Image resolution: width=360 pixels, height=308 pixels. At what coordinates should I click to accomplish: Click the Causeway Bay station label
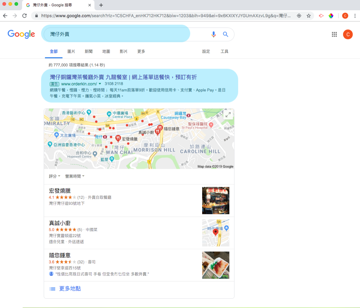(174, 116)
